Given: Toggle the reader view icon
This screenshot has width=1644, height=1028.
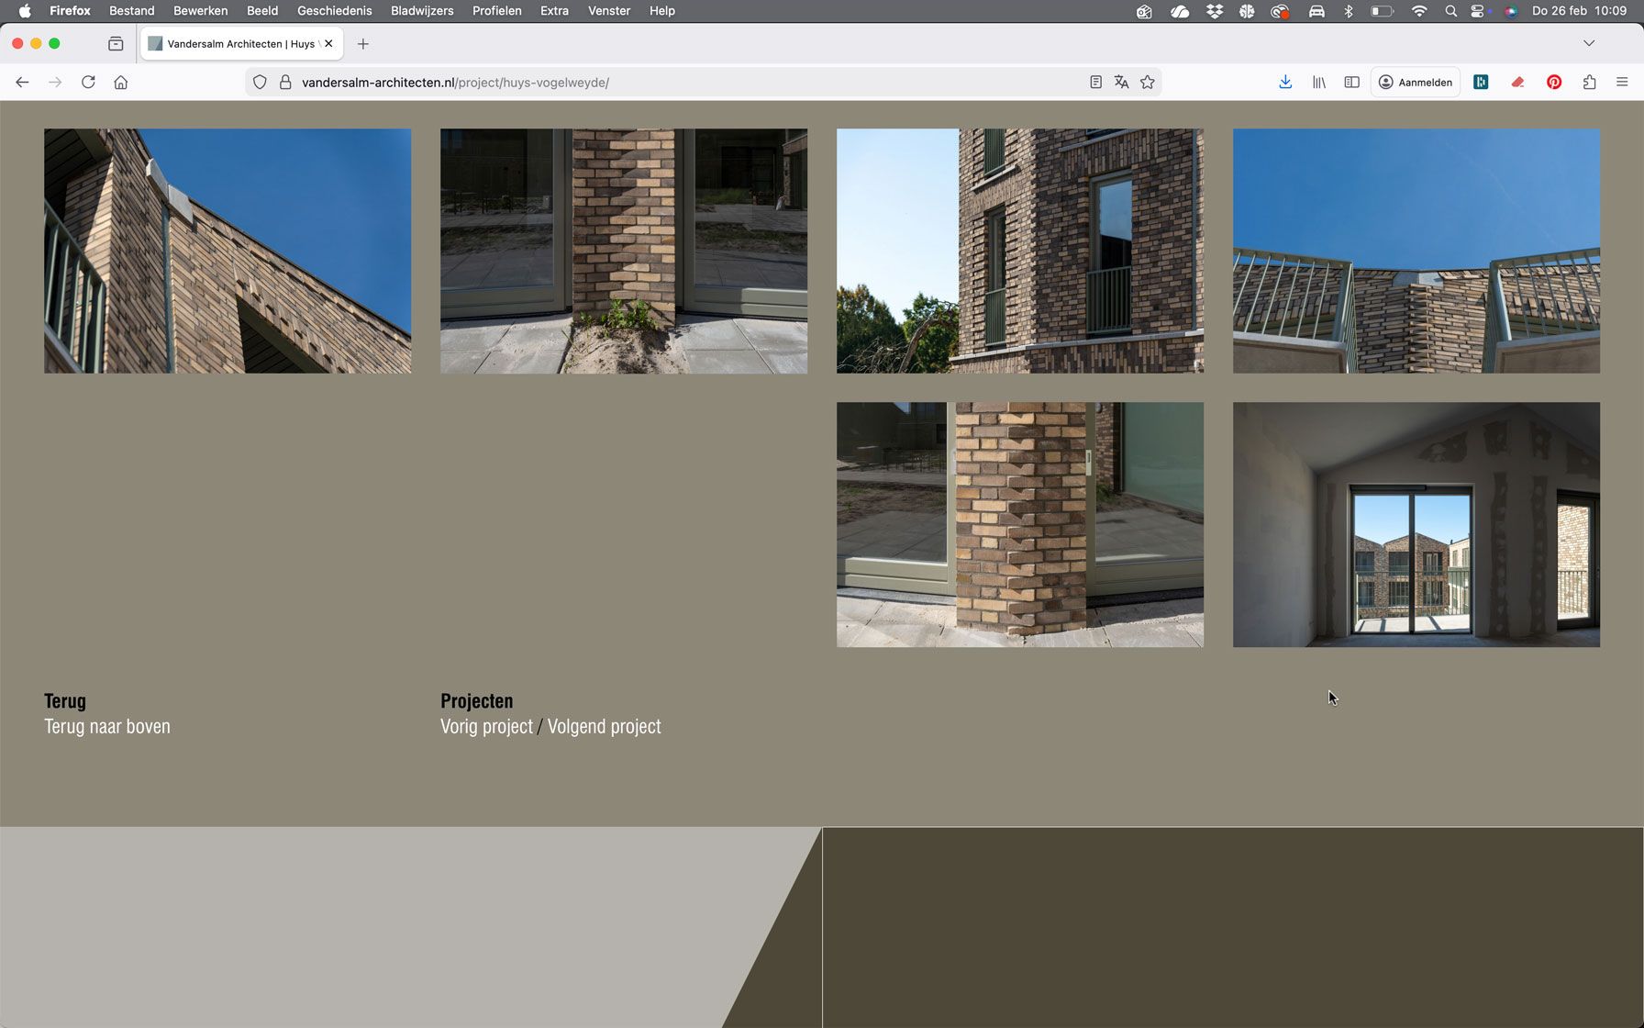Looking at the screenshot, I should 1095,83.
